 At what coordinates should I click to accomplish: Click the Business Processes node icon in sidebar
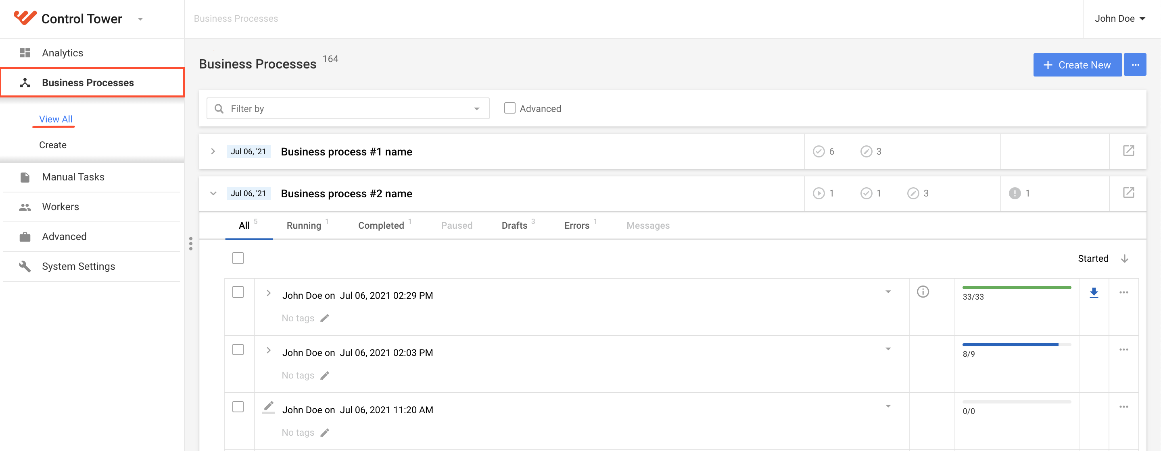click(x=25, y=83)
